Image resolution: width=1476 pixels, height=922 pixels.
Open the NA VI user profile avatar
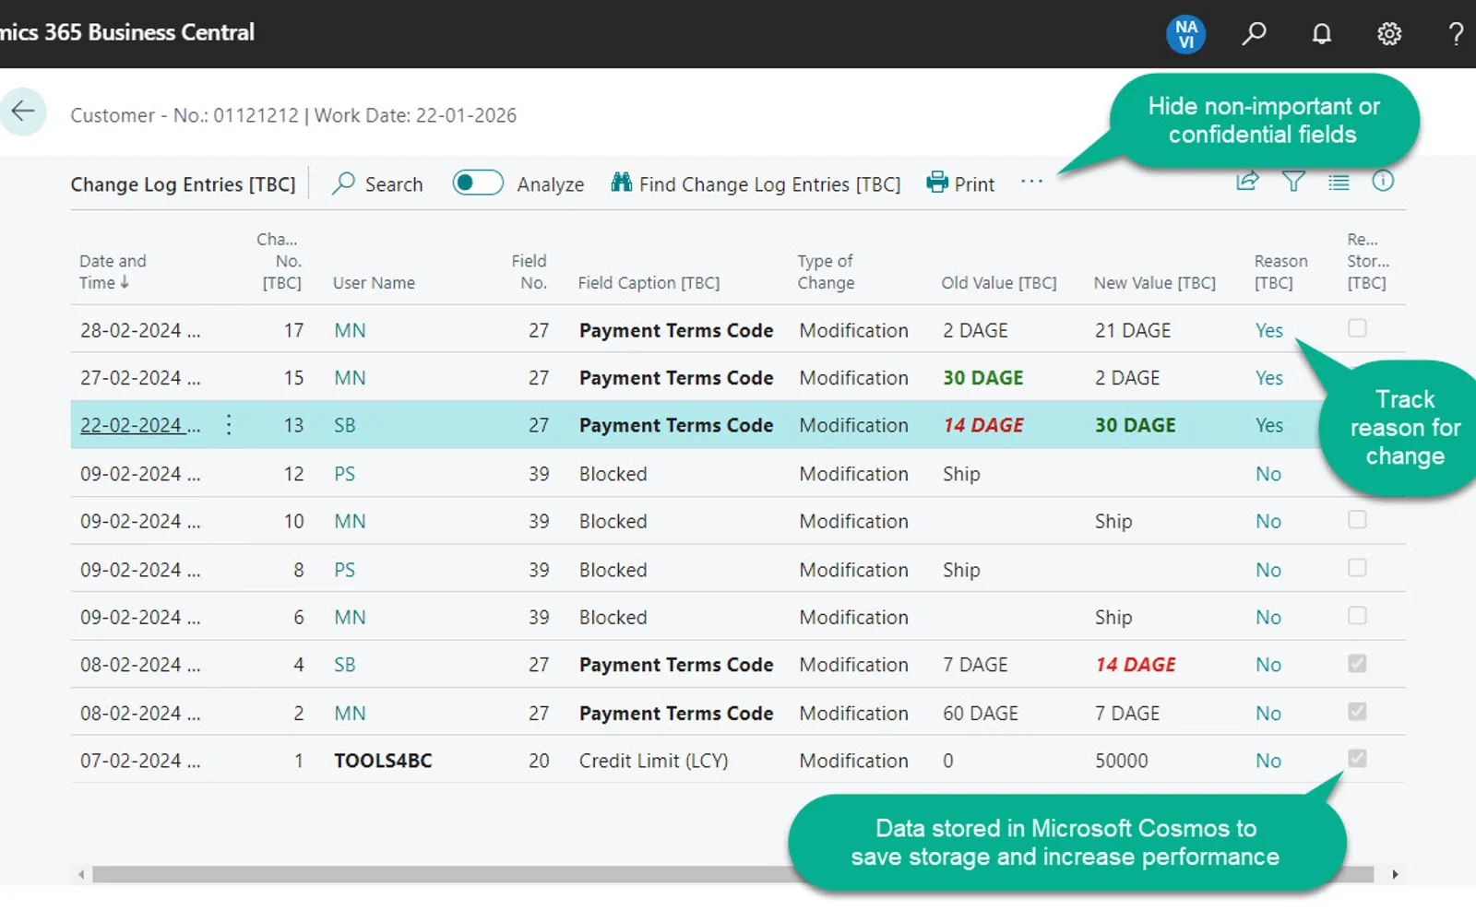pos(1185,34)
